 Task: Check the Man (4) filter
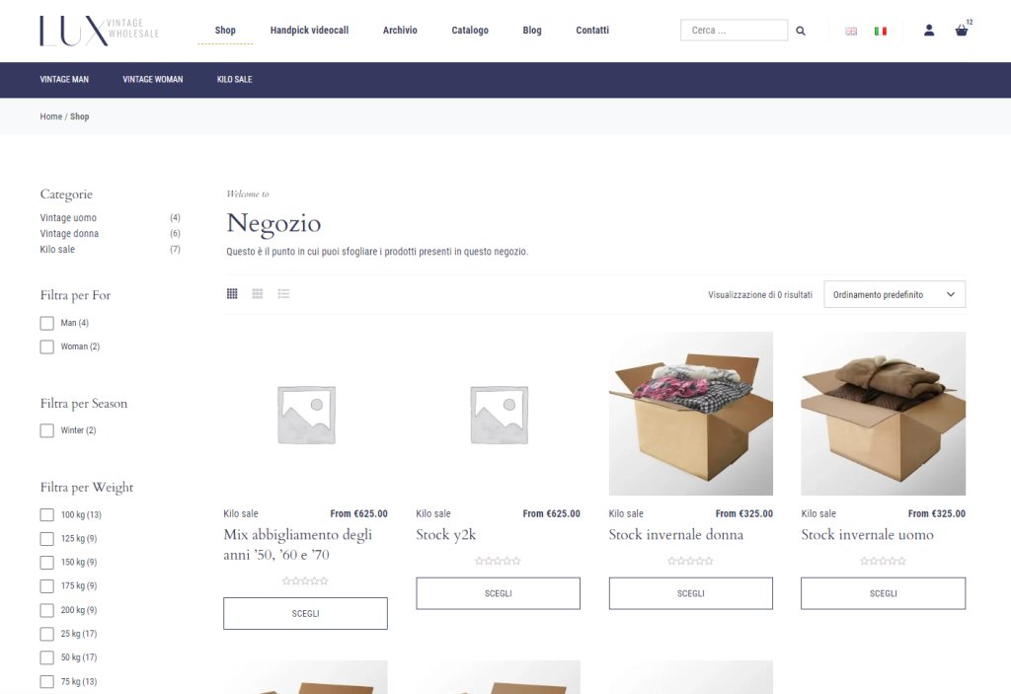(47, 323)
